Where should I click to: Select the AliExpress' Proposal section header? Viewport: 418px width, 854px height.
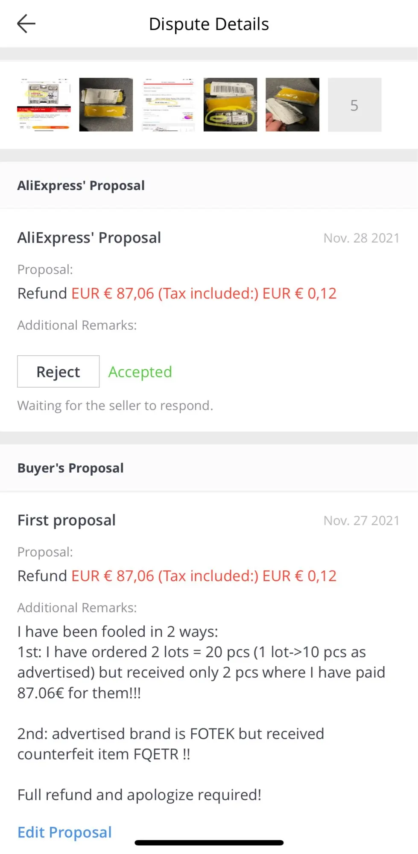pyautogui.click(x=81, y=186)
